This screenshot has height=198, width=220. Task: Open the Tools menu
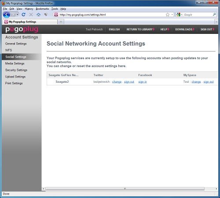click(x=55, y=9)
